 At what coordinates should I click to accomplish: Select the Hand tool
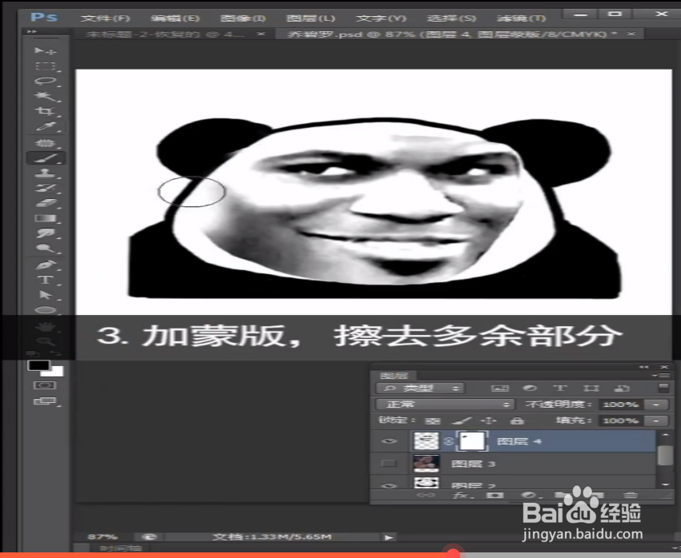45,326
